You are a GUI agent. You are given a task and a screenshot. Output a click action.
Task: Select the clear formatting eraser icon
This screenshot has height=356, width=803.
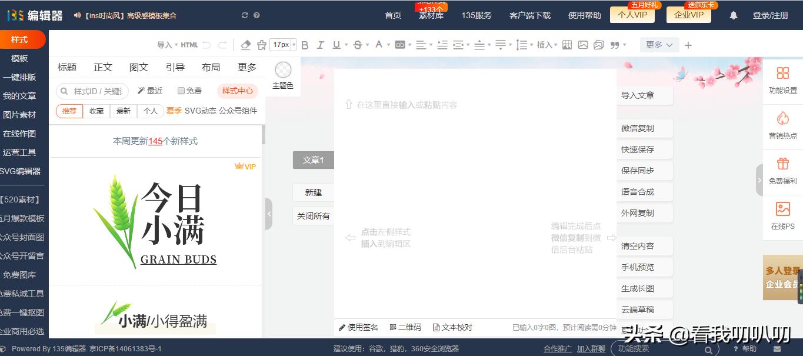pos(245,45)
